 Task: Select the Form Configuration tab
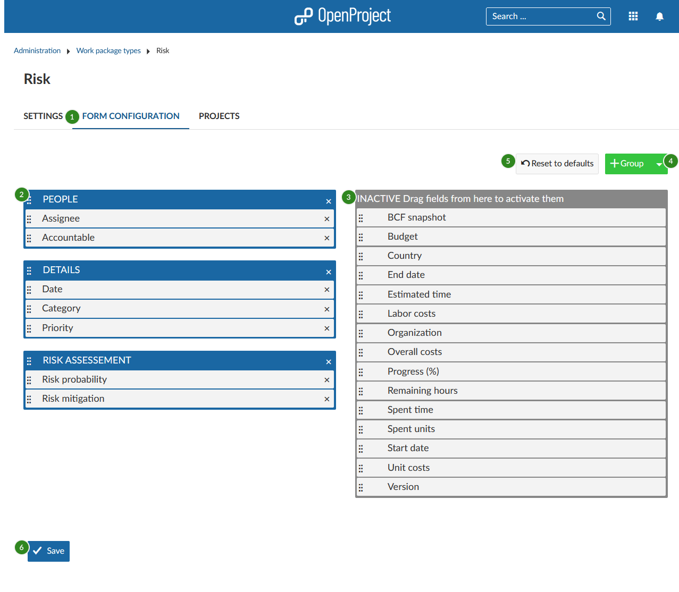(x=131, y=116)
